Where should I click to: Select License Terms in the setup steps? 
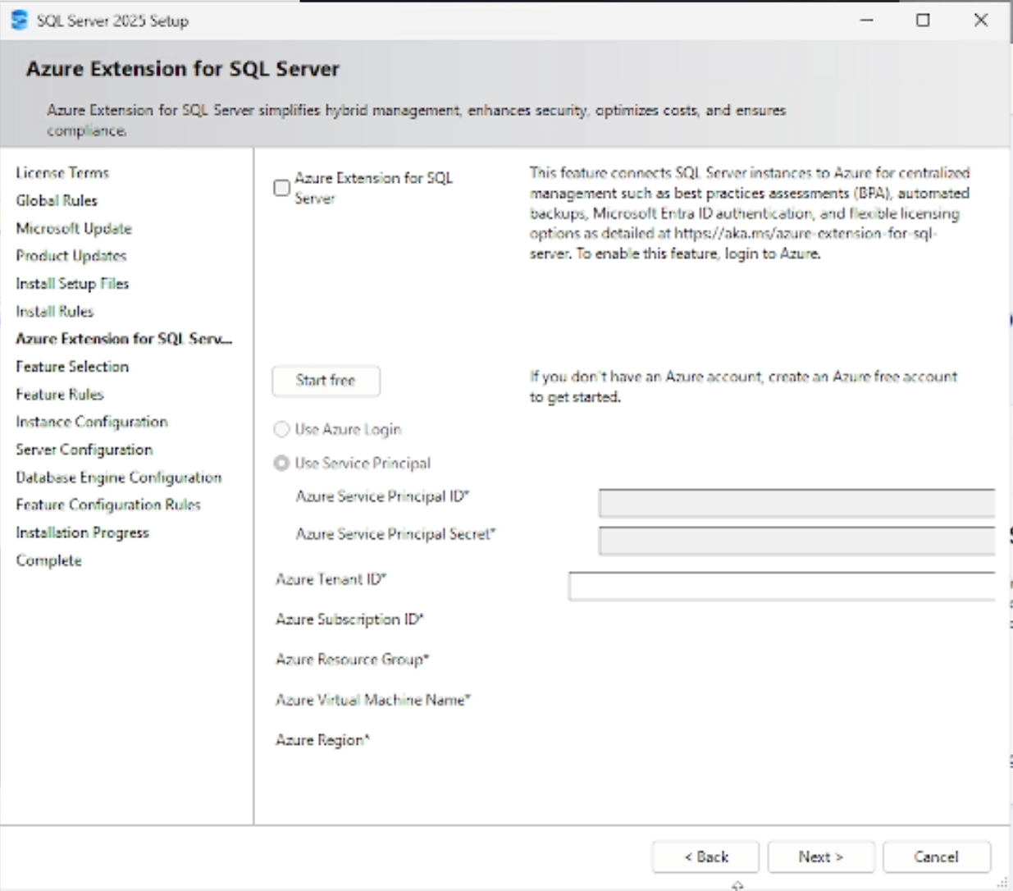62,172
